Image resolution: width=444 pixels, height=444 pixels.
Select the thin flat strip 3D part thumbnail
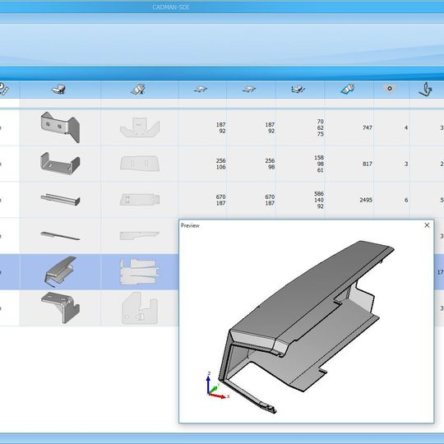pyautogui.click(x=60, y=236)
